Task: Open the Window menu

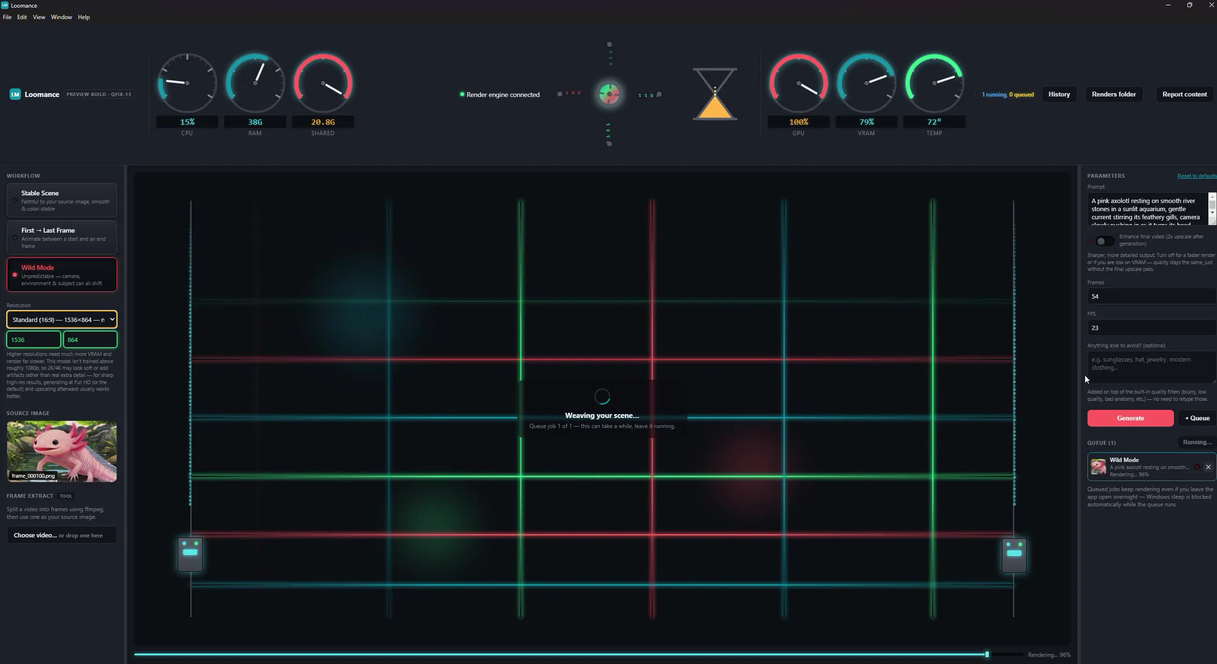Action: click(x=61, y=17)
